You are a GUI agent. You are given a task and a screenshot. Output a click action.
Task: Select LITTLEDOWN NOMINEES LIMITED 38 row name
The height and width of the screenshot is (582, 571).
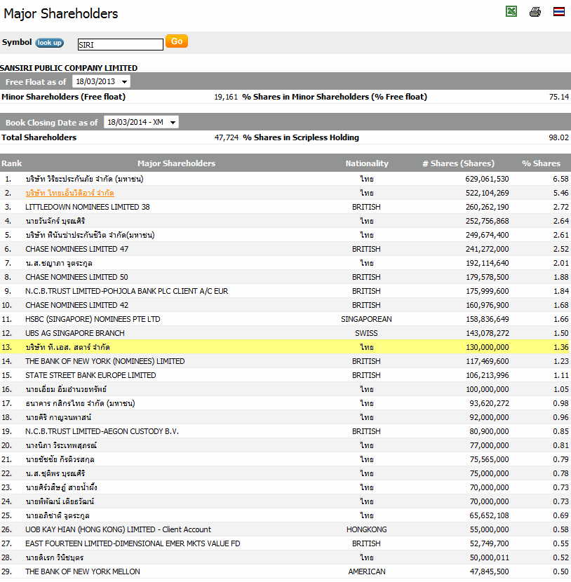(88, 207)
